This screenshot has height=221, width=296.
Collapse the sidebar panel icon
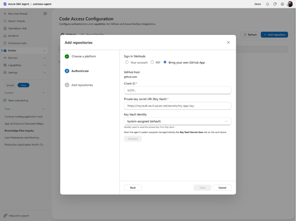(x=45, y=13)
